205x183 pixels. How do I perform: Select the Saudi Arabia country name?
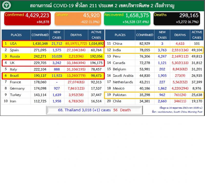click(x=123, y=76)
